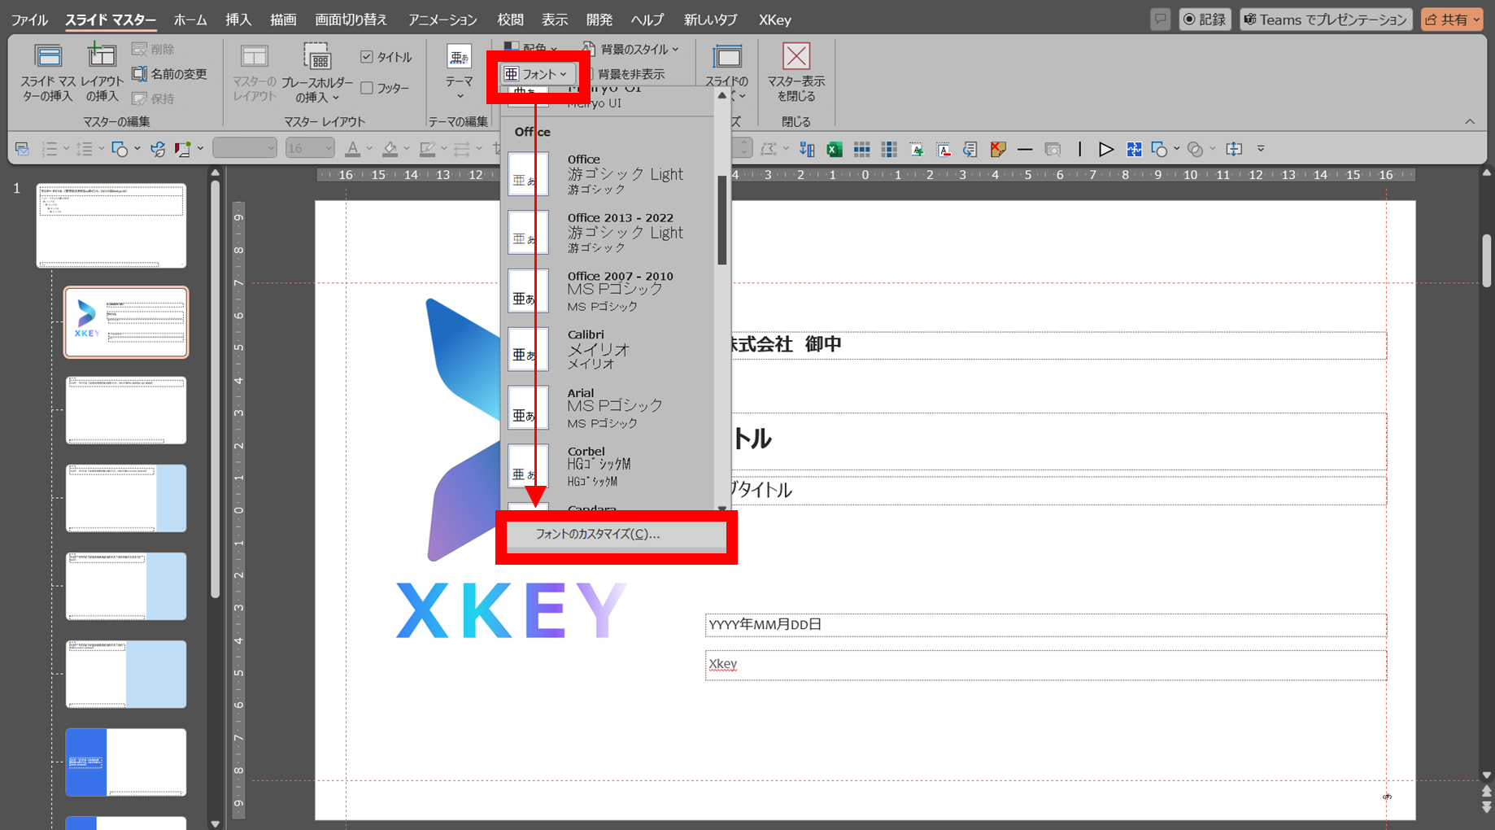The width and height of the screenshot is (1495, 830).
Task: Click the 記録 record button
Action: tap(1205, 20)
